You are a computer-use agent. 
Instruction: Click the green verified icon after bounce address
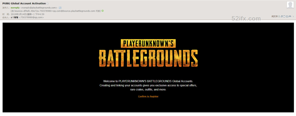point(103,11)
